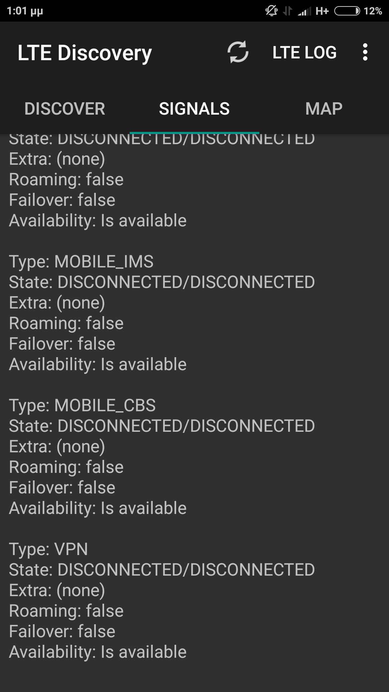Tap the VPN Availability: Is available line

coord(98,652)
